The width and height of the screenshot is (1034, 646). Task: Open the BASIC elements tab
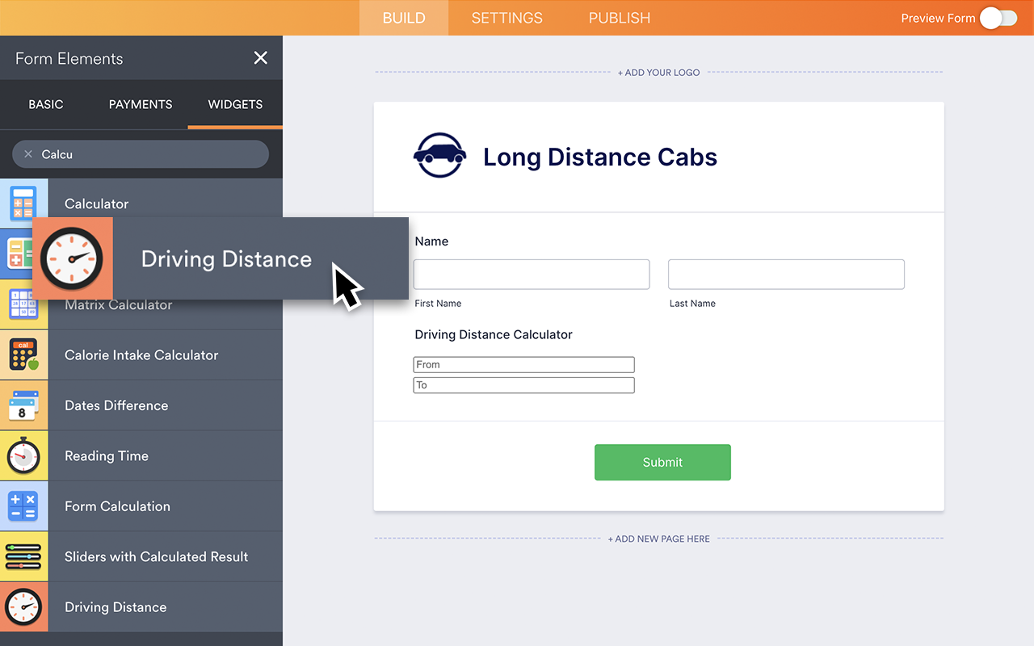pos(46,104)
